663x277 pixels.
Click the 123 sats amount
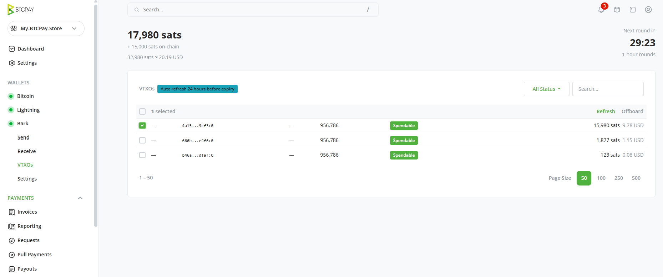[610, 155]
